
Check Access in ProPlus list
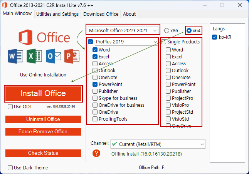point(95,64)
